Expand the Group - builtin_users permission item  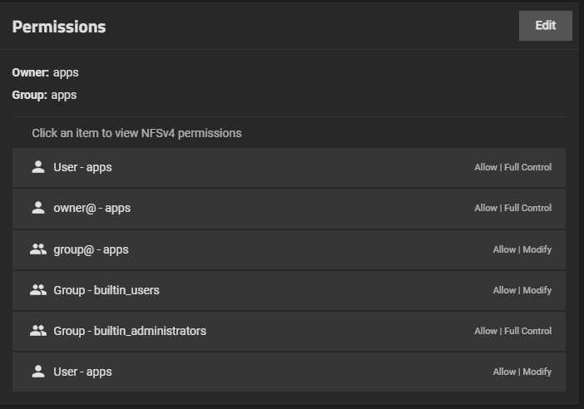[289, 291]
